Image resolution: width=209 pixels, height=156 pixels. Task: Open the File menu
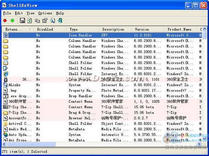coord(7,13)
